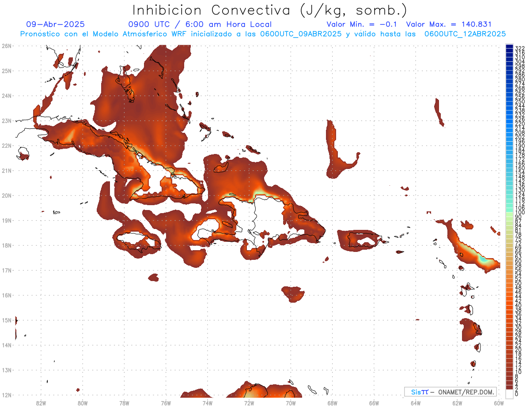This screenshot has height=409, width=530.
Task: Click the date '09-Abr-2025'
Action: point(56,24)
